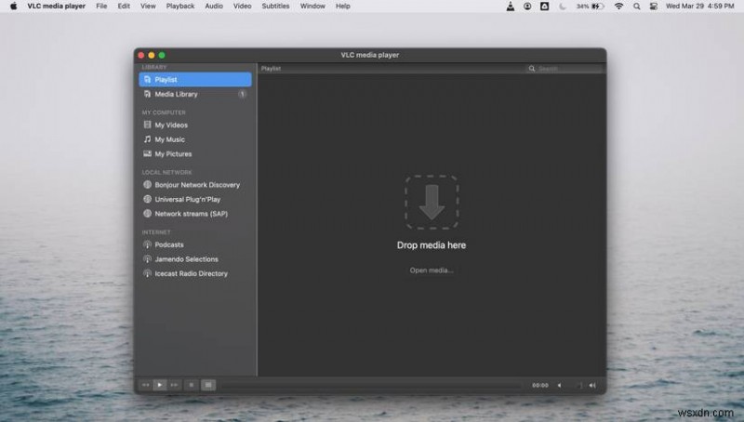
Task: Click the Podcasts broadcast icon
Action: 148,244
